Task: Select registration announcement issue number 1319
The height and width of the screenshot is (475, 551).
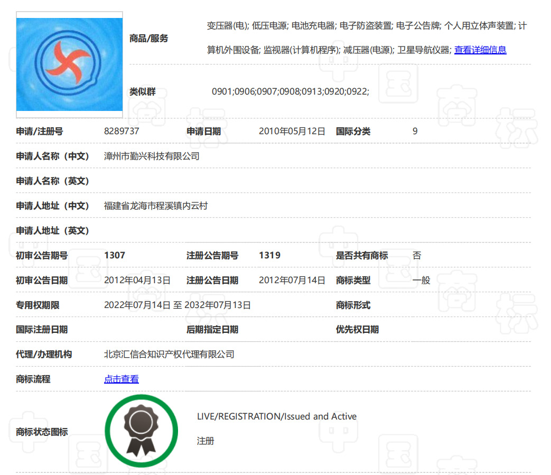Action: click(269, 255)
